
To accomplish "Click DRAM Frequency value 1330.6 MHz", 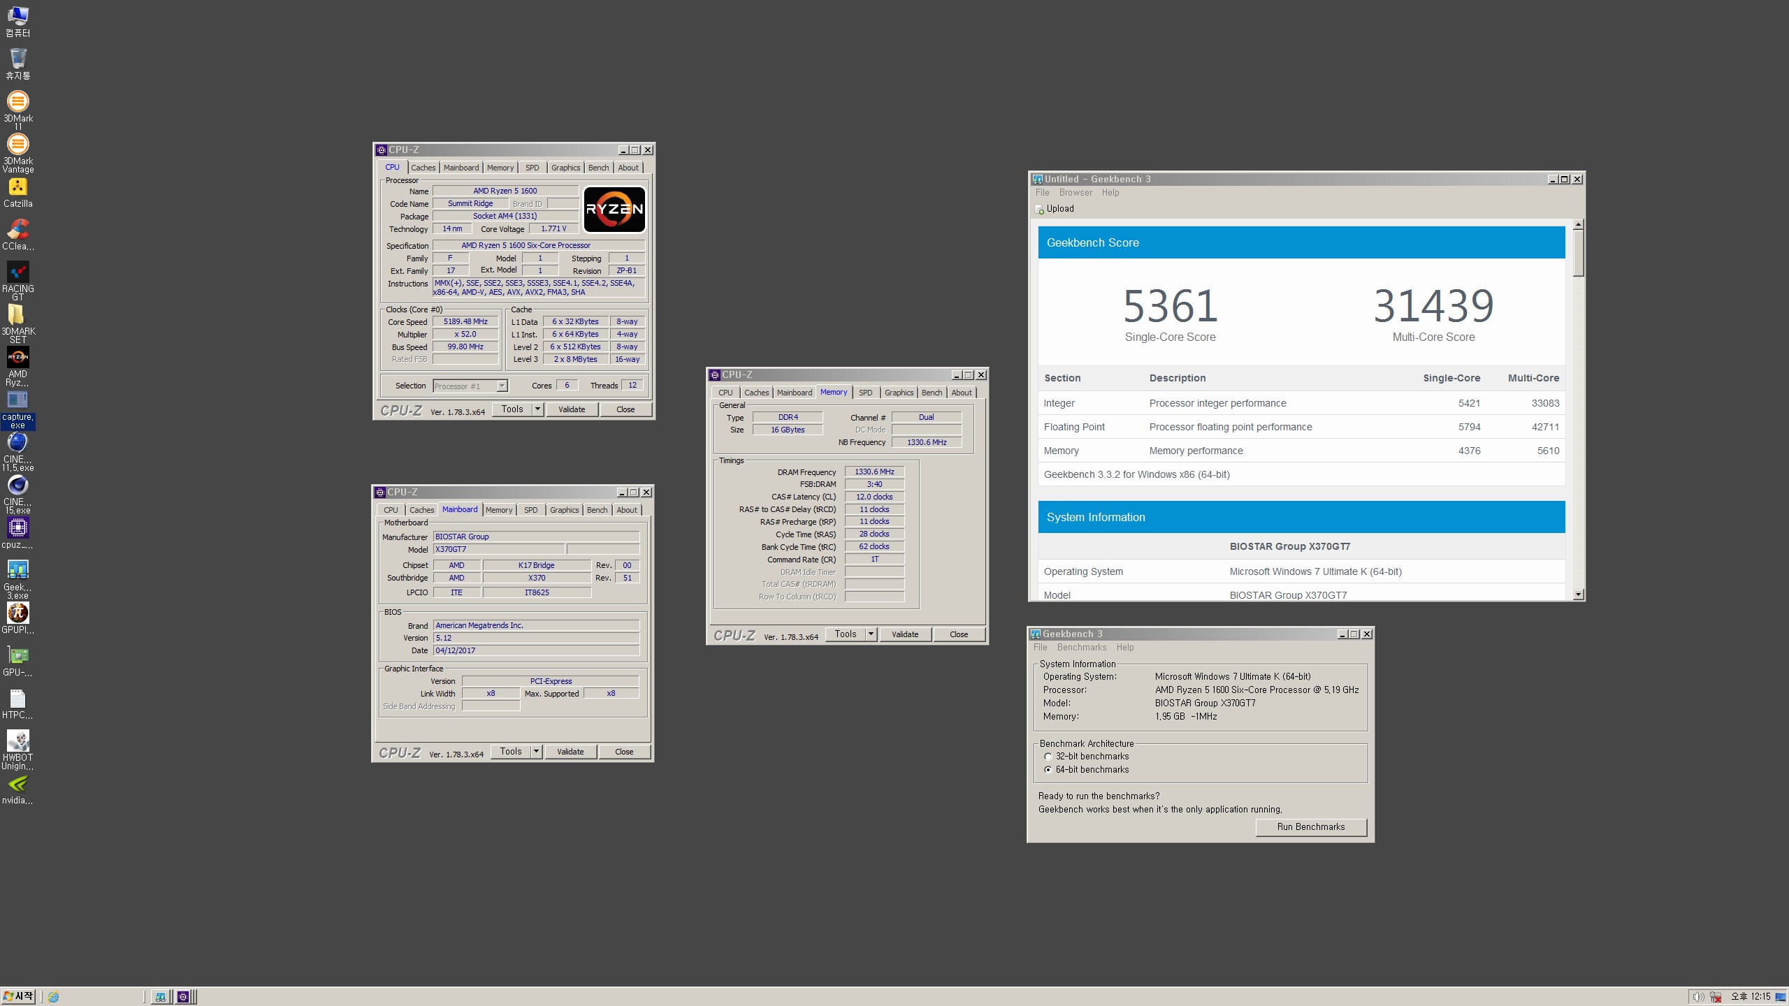I will 874,472.
